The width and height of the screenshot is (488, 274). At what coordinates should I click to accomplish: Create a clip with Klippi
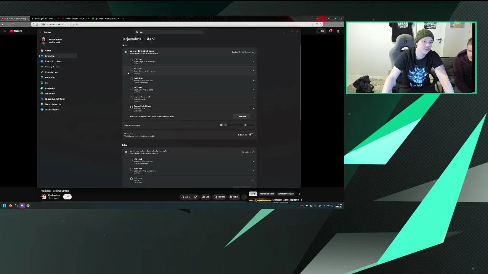[234, 197]
